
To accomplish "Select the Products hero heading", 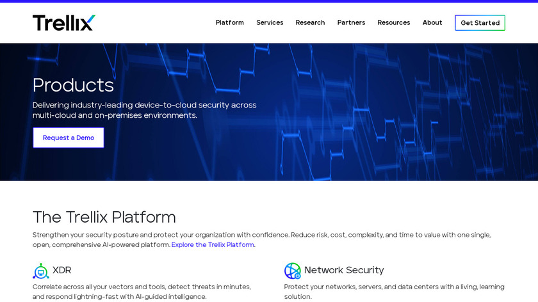I will point(73,85).
